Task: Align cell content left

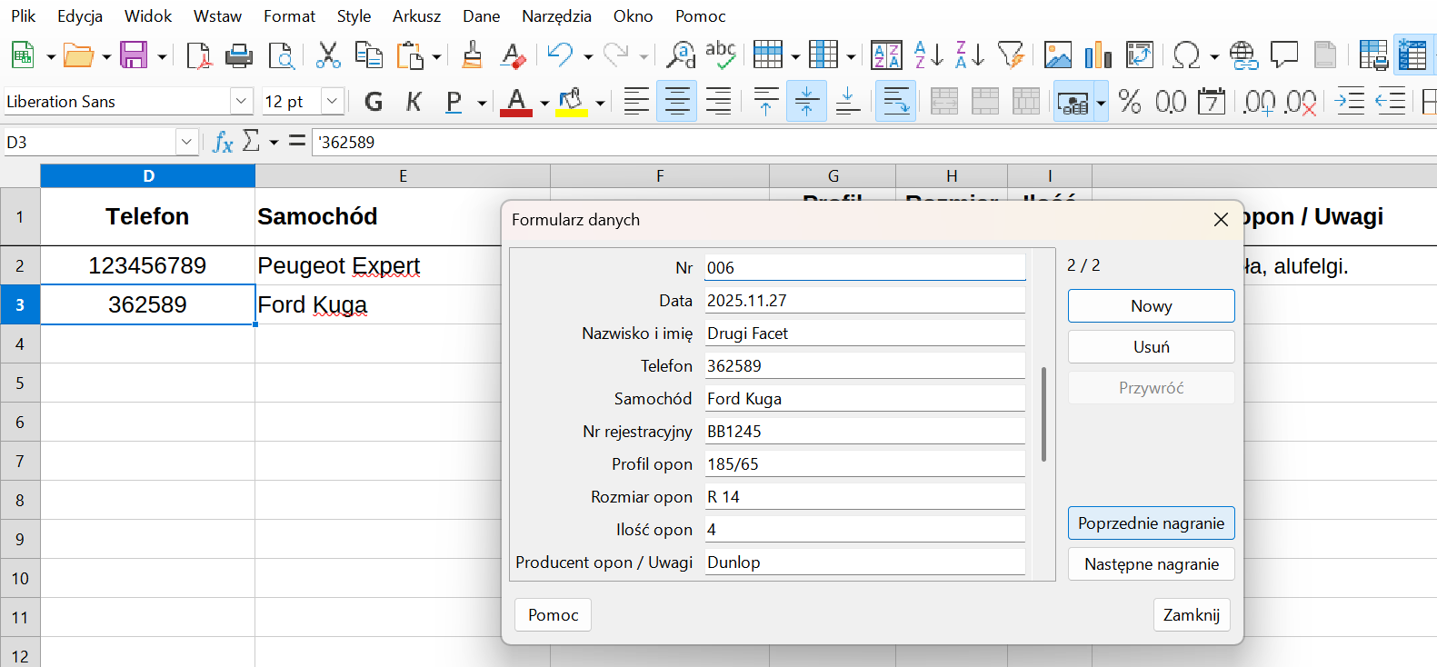Action: (x=636, y=102)
